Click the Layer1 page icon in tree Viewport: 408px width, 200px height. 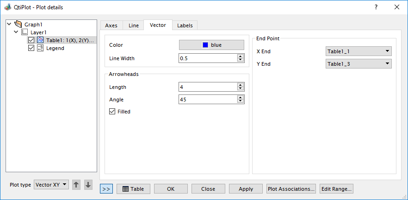click(25, 32)
